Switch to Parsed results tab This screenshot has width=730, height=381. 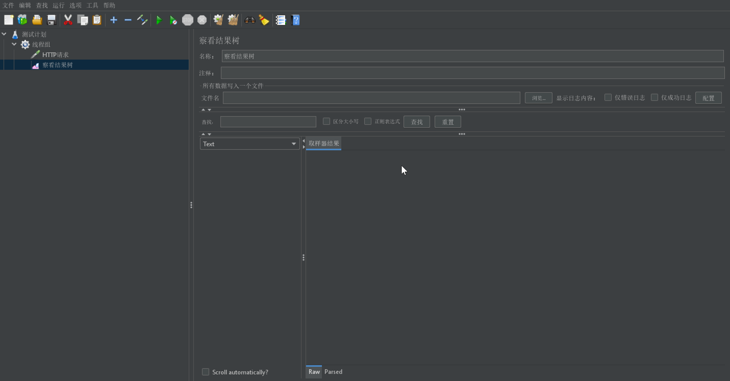334,372
